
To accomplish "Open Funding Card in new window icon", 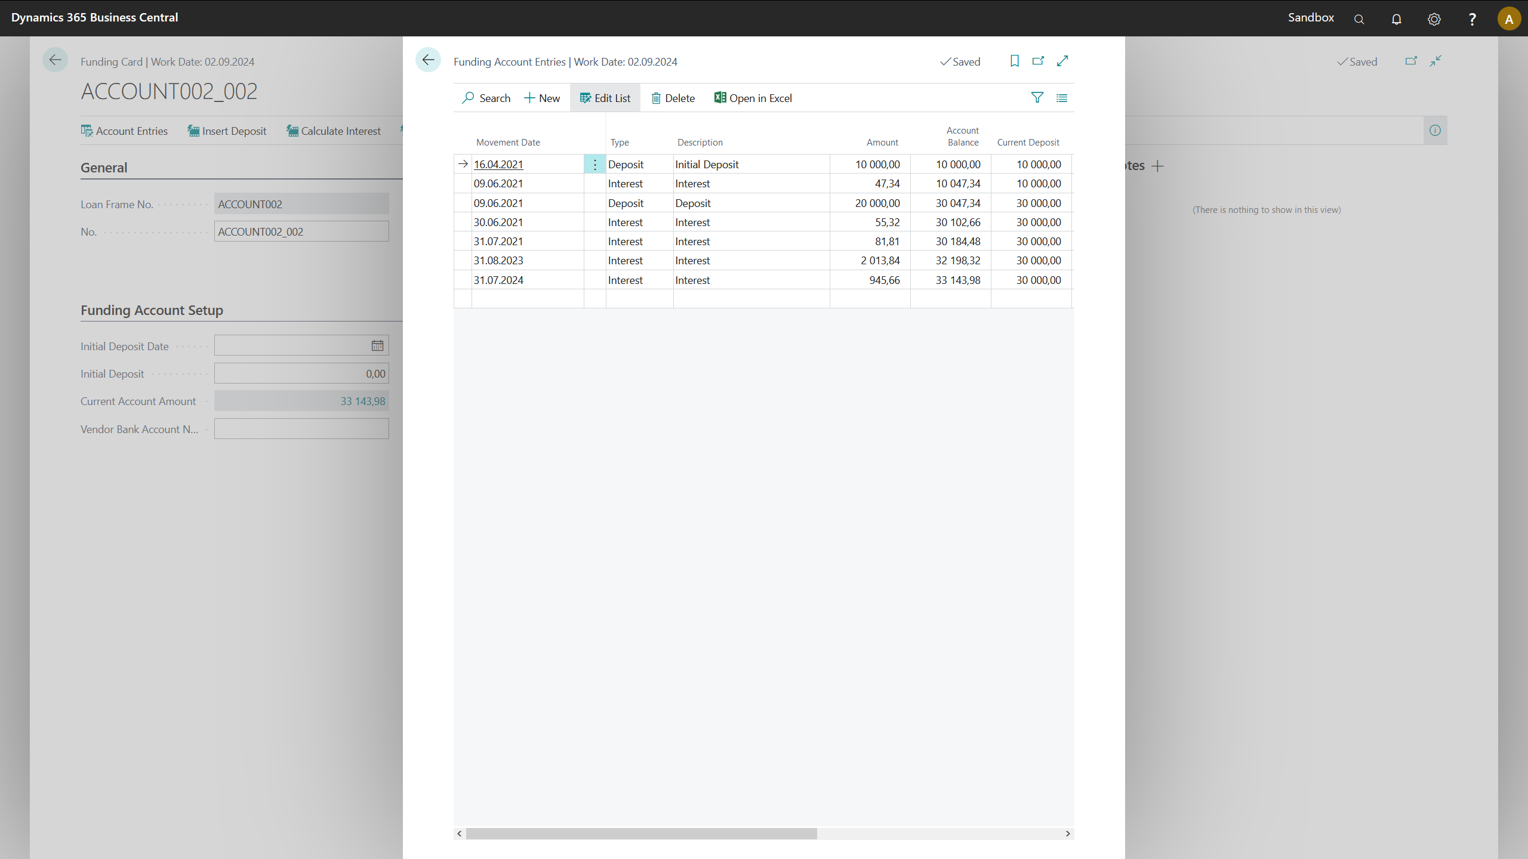I will tap(1411, 61).
